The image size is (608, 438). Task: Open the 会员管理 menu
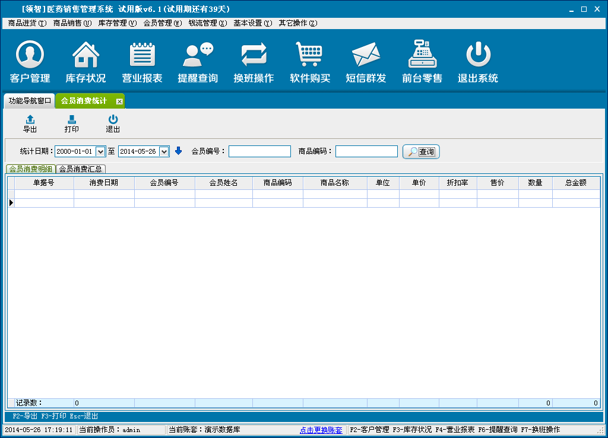(x=162, y=23)
